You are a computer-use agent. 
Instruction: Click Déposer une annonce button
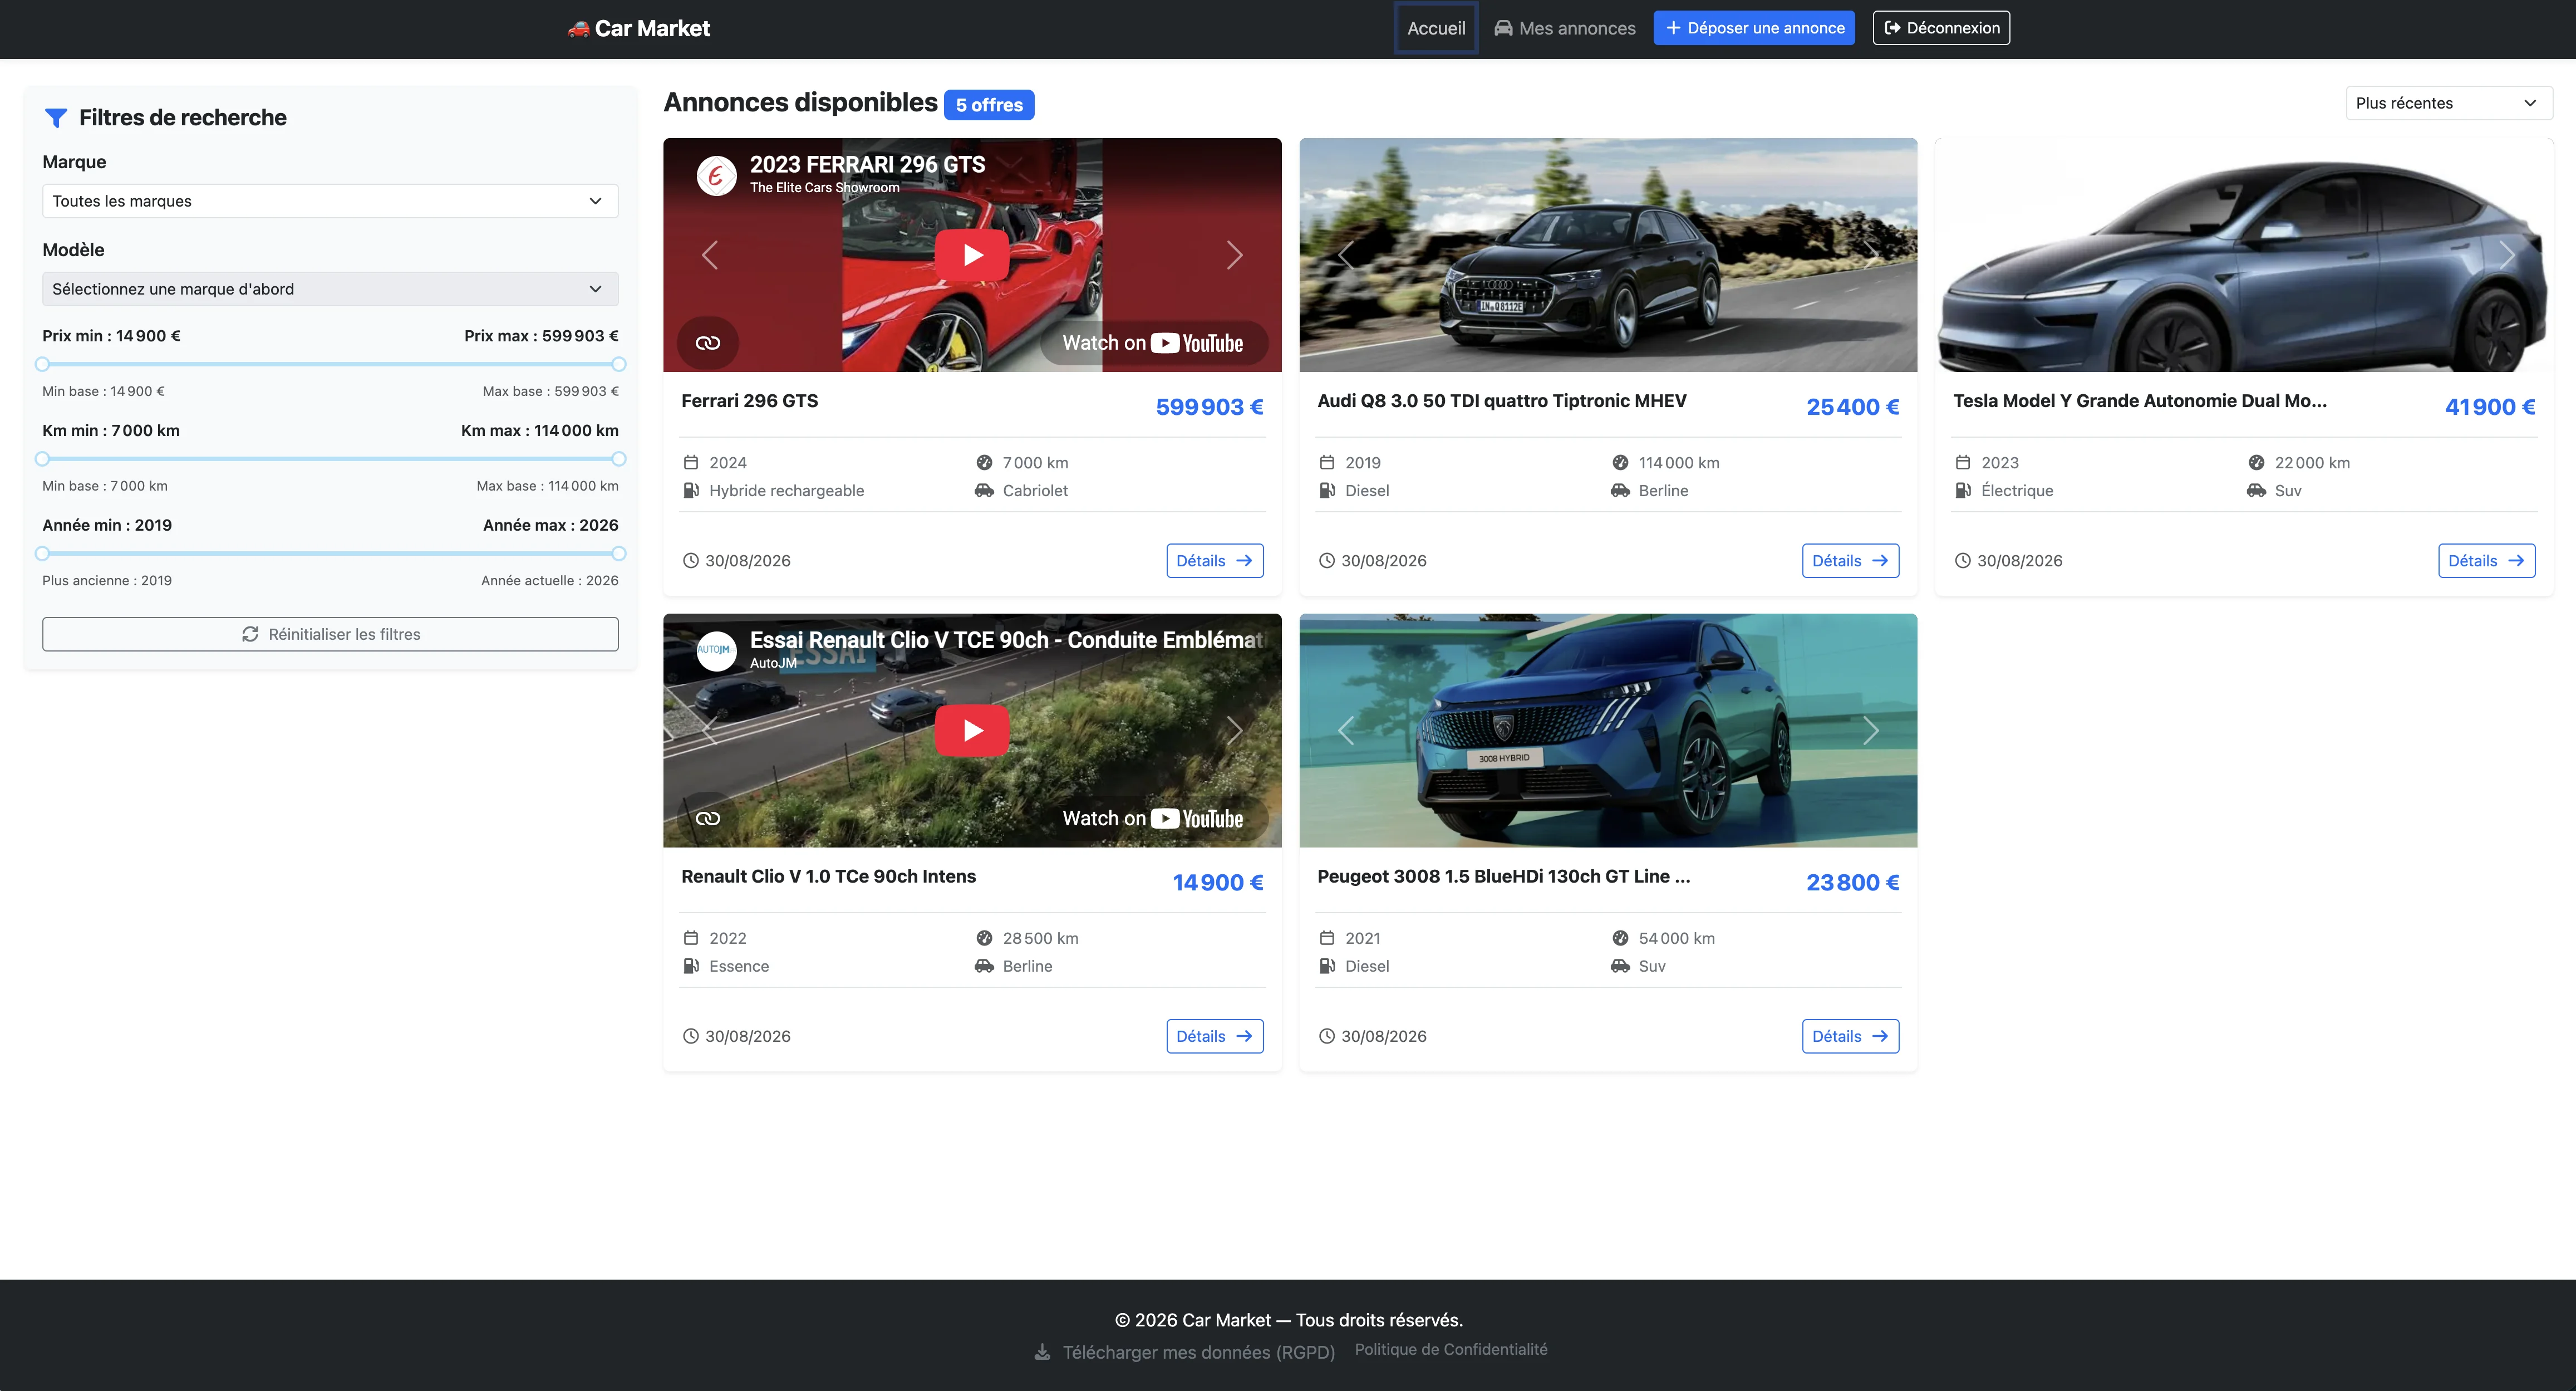tap(1754, 28)
